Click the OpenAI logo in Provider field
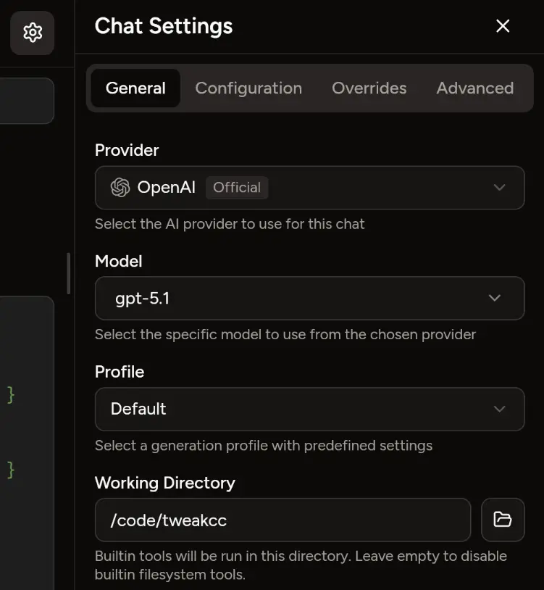Viewport: 544px width, 590px height. coord(120,188)
